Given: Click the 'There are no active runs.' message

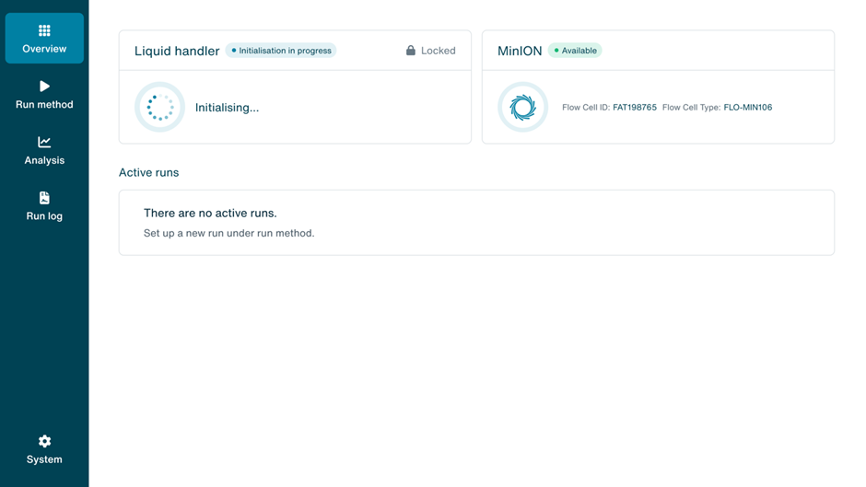Looking at the screenshot, I should tap(210, 214).
